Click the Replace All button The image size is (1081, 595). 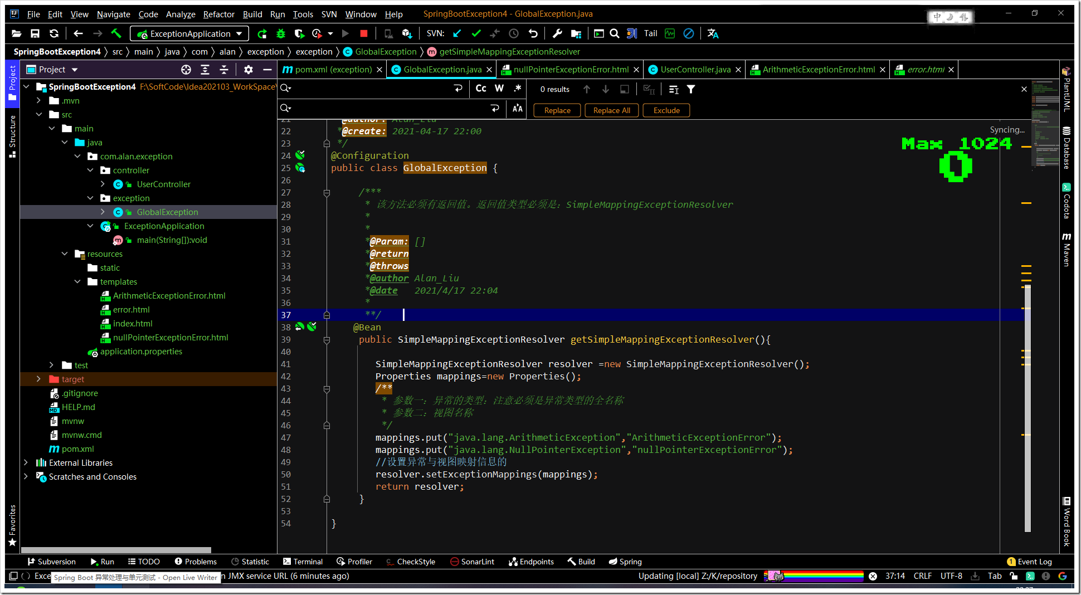(612, 110)
